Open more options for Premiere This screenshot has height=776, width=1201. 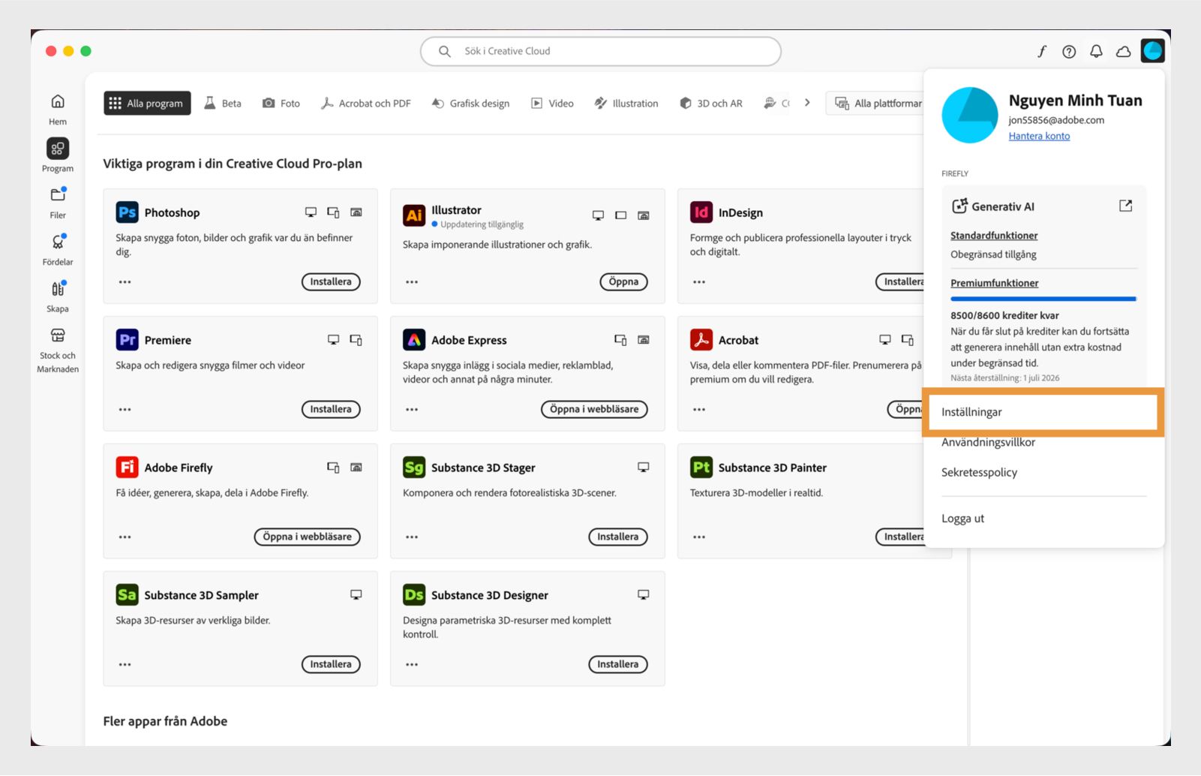coord(125,410)
